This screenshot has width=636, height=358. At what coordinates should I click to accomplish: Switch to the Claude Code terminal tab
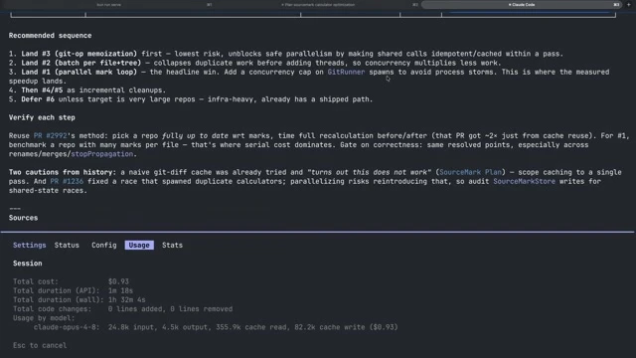tap(522, 5)
